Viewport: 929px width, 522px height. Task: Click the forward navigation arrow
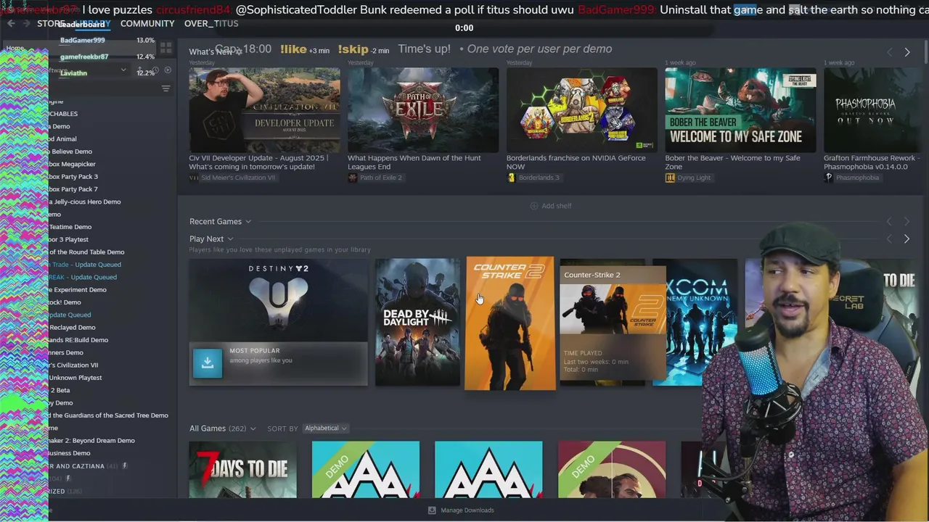coord(27,23)
